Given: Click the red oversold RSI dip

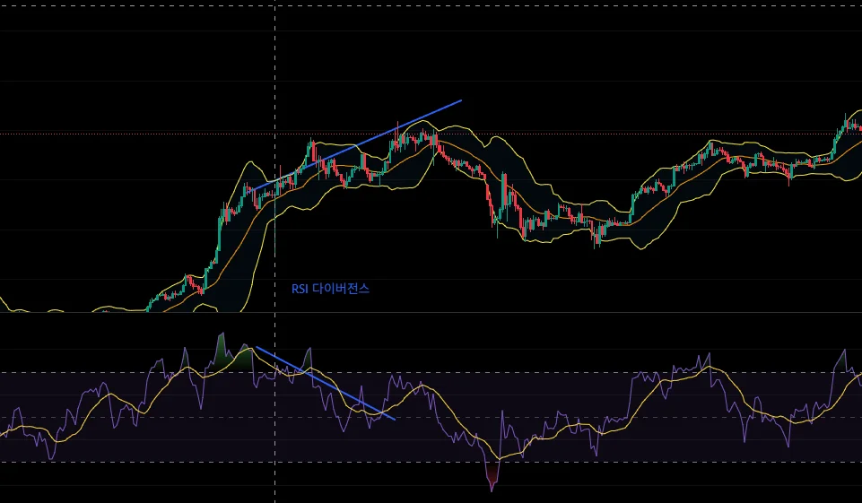Looking at the screenshot, I should [492, 477].
